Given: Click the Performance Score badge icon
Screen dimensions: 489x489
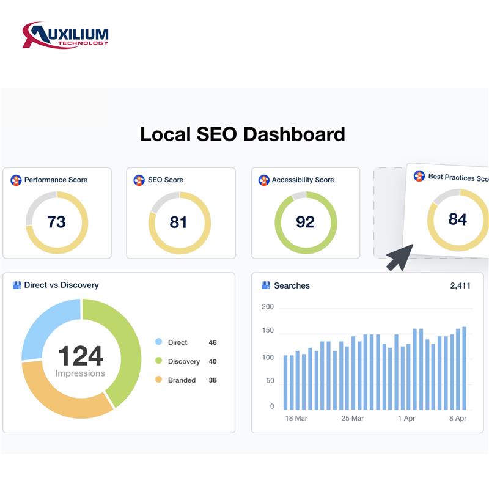Looking at the screenshot, I should click(x=15, y=180).
